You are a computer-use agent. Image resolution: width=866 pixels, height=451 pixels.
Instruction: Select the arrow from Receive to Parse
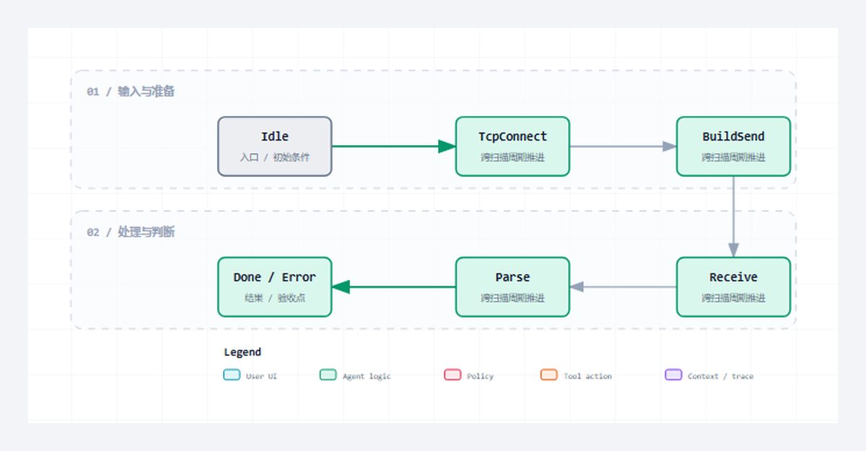623,287
